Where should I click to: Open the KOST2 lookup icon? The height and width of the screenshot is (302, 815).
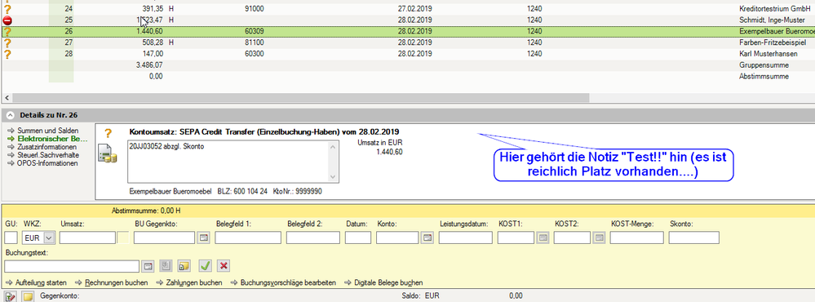tap(599, 238)
